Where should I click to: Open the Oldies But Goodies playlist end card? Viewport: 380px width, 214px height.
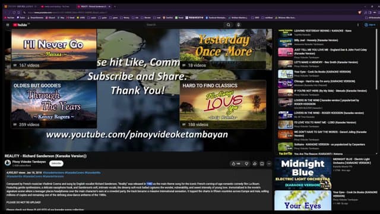(54, 105)
